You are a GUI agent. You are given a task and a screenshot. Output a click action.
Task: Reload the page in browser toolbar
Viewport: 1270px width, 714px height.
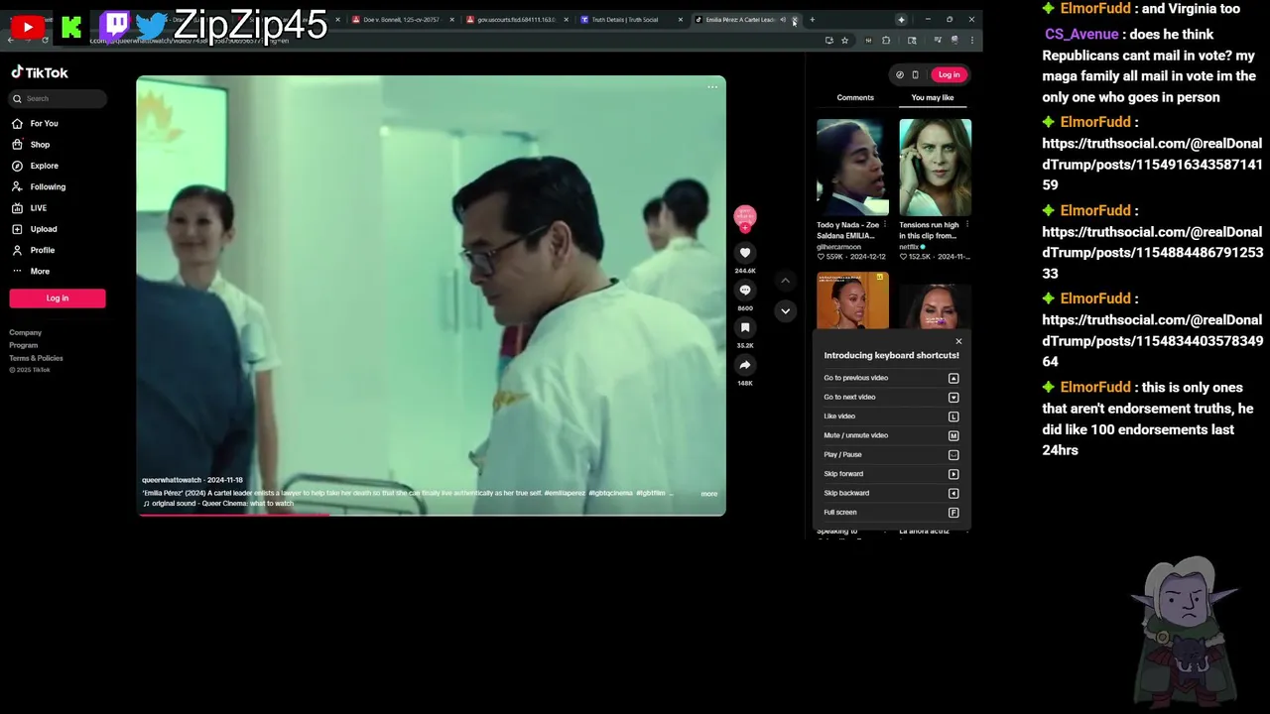tap(45, 41)
